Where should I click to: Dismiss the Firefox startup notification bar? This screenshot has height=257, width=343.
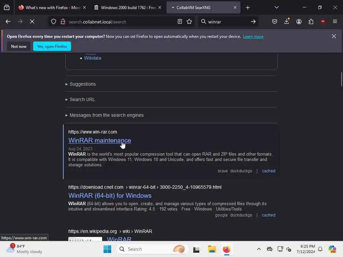click(334, 36)
